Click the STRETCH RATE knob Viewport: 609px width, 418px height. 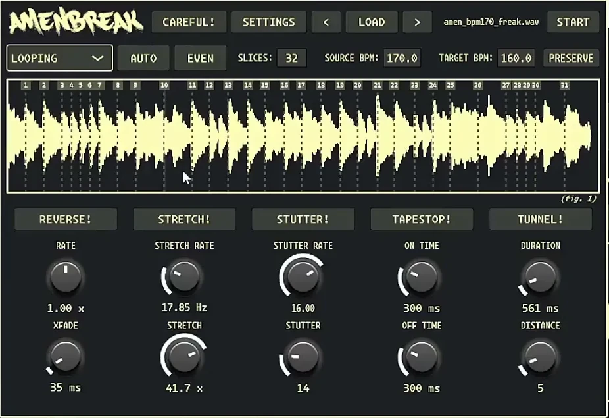click(184, 277)
